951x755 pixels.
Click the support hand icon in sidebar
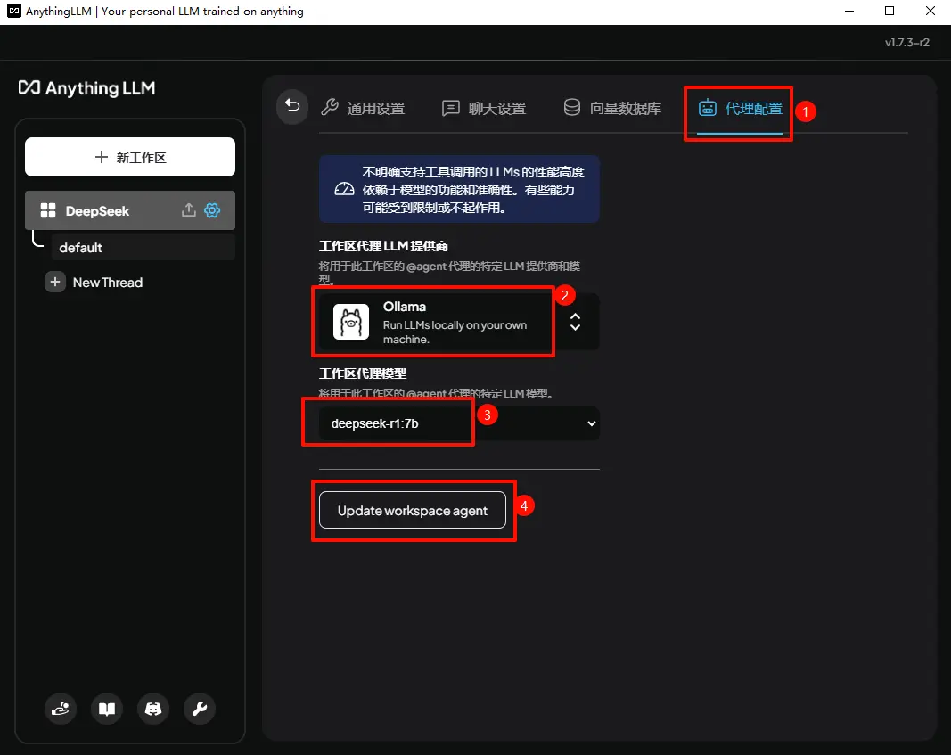coord(61,709)
